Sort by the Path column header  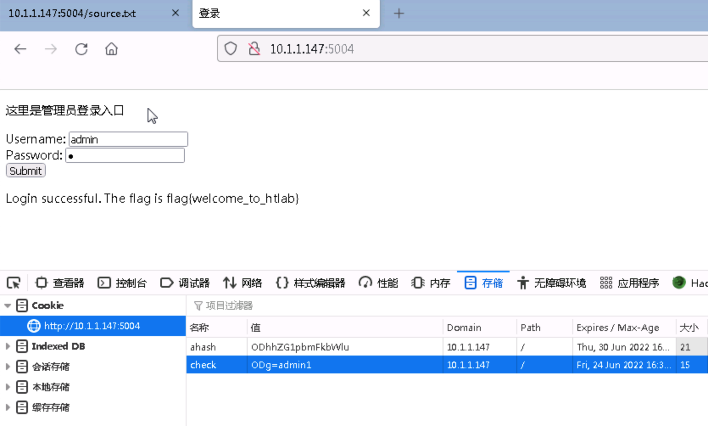click(x=544, y=328)
